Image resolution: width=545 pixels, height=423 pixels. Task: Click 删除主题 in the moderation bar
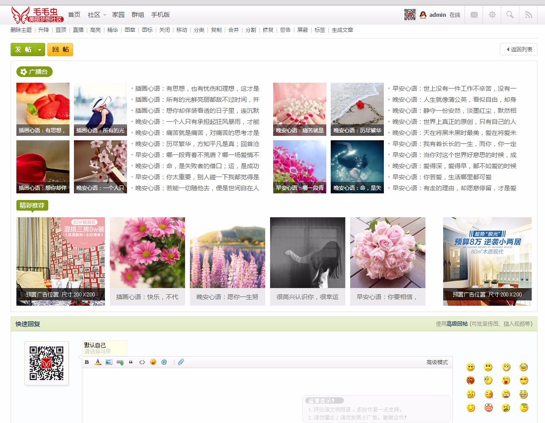coord(21,30)
